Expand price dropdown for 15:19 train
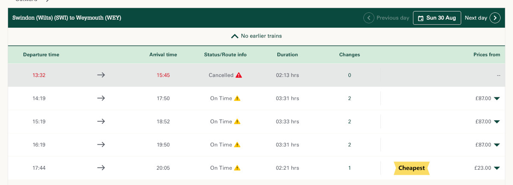The image size is (513, 185). [x=497, y=122]
